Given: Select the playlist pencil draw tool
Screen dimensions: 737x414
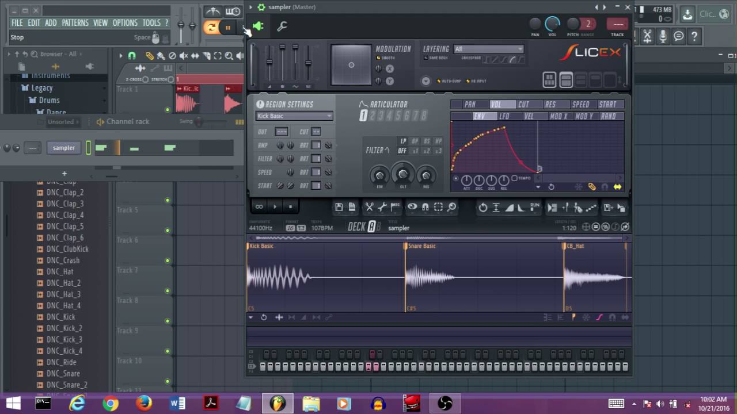Looking at the screenshot, I should pos(150,56).
